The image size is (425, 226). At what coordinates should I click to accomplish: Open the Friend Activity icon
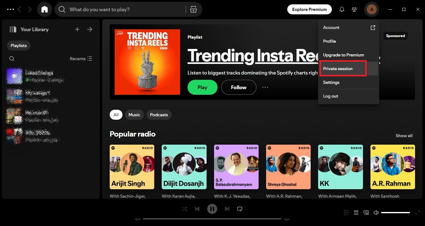click(354, 9)
